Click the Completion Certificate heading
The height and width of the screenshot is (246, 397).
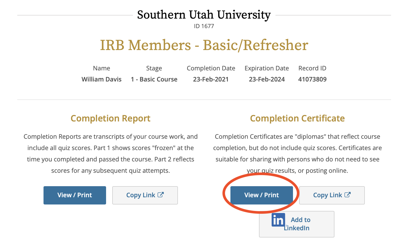297,118
